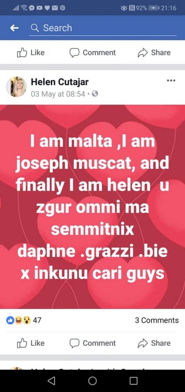Comment on Helen Cutajar's post
The height and width of the screenshot is (392, 185).
[92, 343]
